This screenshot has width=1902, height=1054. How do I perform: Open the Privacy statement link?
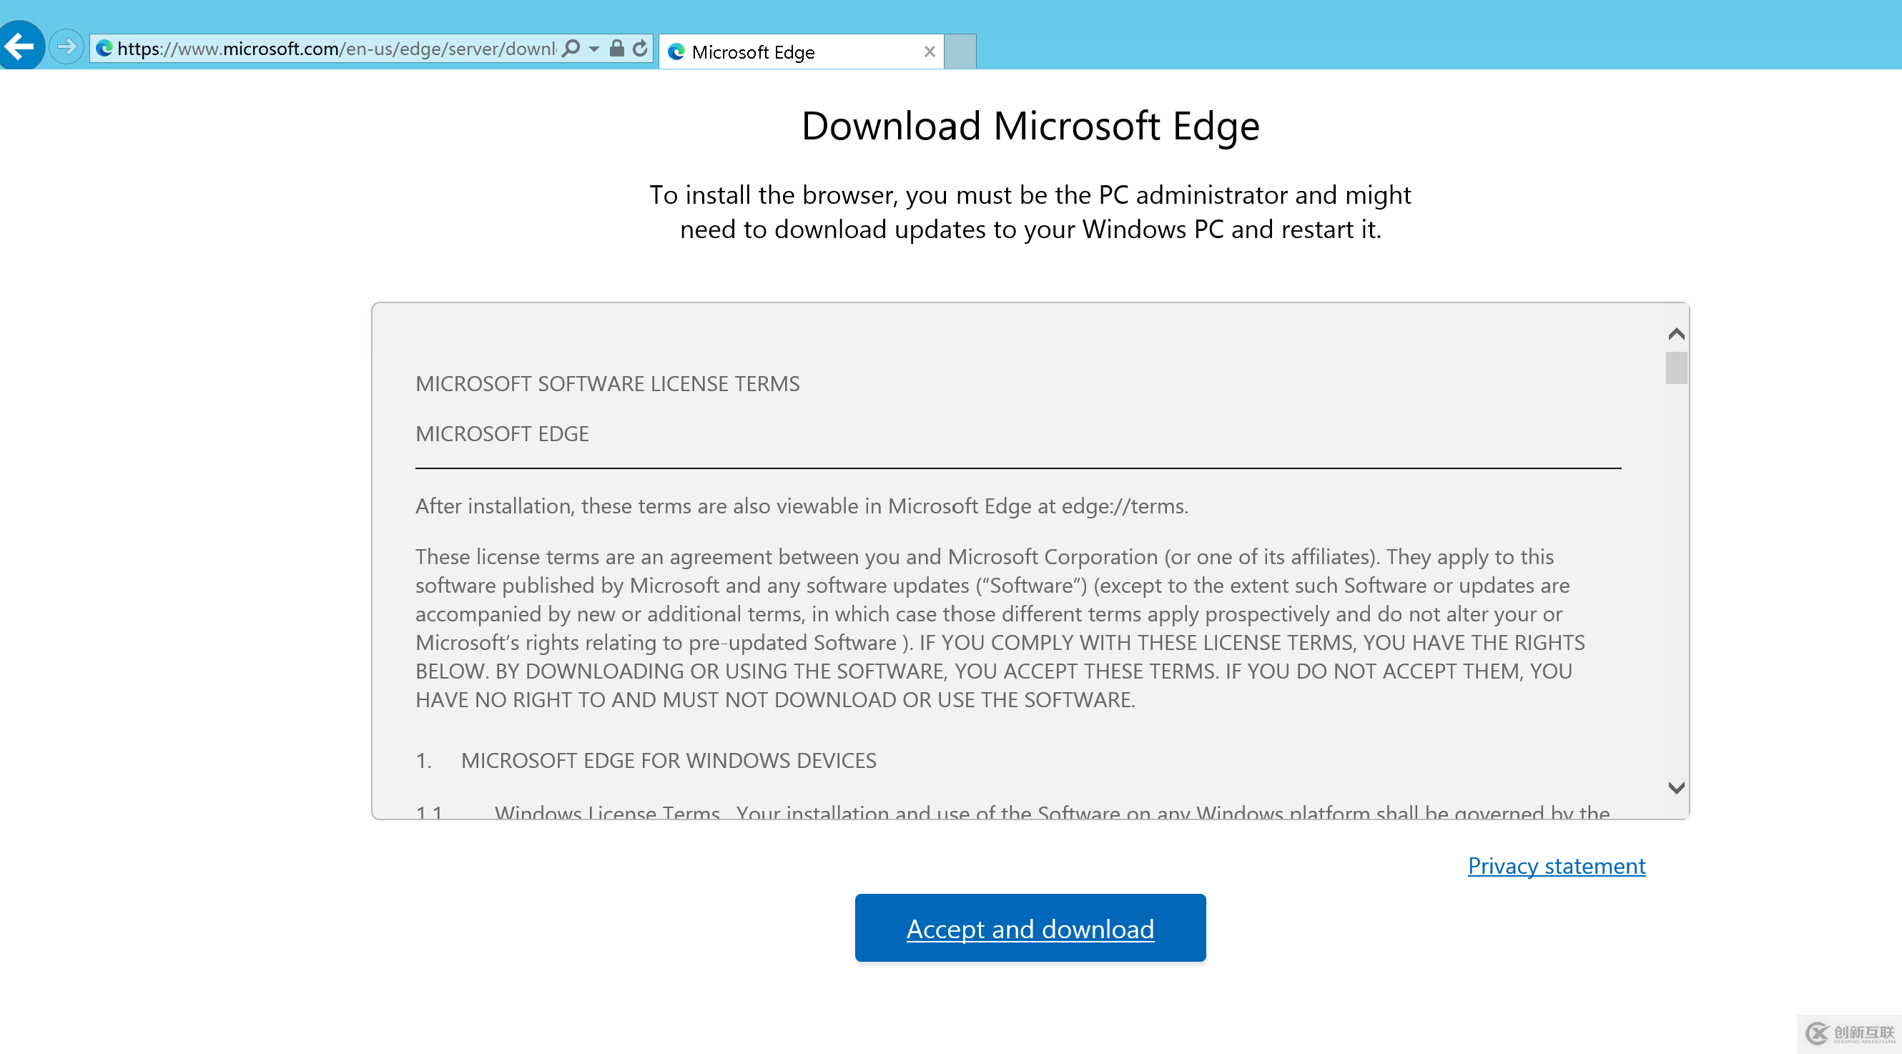(1556, 865)
